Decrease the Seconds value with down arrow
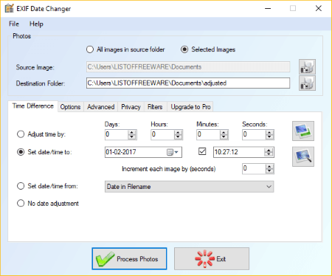Viewport: 332px width, 276px height. pyautogui.click(x=269, y=137)
